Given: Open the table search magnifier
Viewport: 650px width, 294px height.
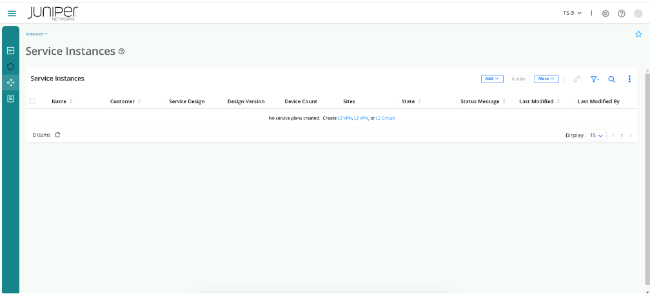Looking at the screenshot, I should pos(611,79).
